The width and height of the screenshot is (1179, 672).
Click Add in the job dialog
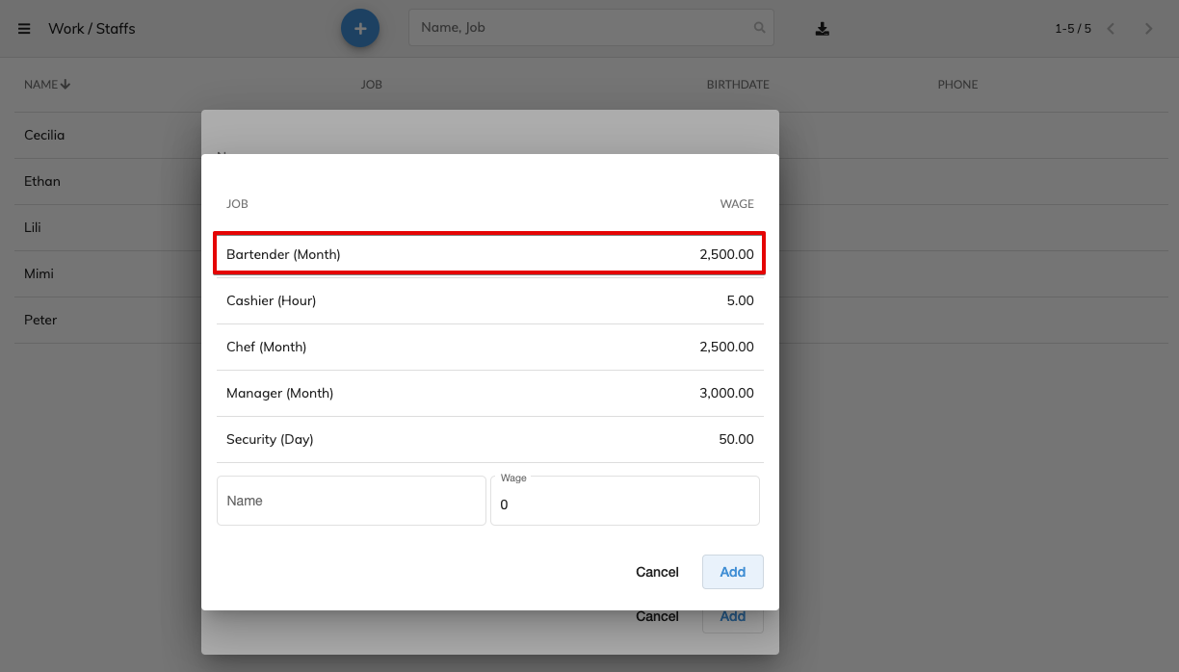point(733,572)
